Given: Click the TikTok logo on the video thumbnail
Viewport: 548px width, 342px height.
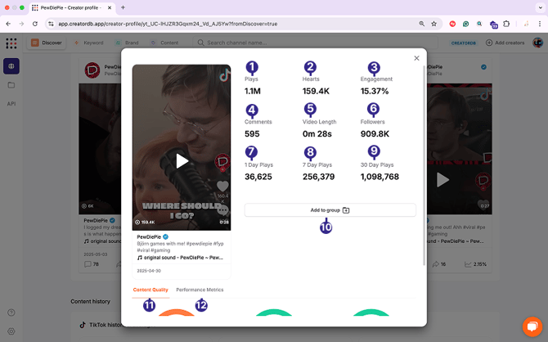Looking at the screenshot, I should 224,74.
